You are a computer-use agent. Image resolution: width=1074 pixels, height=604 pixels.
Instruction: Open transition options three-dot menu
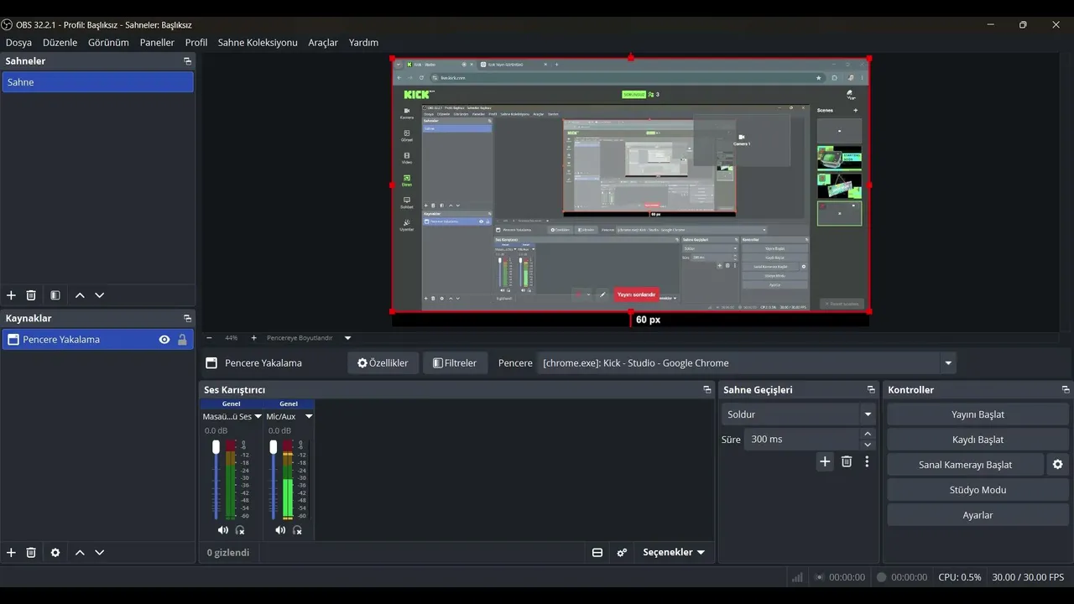(x=867, y=461)
